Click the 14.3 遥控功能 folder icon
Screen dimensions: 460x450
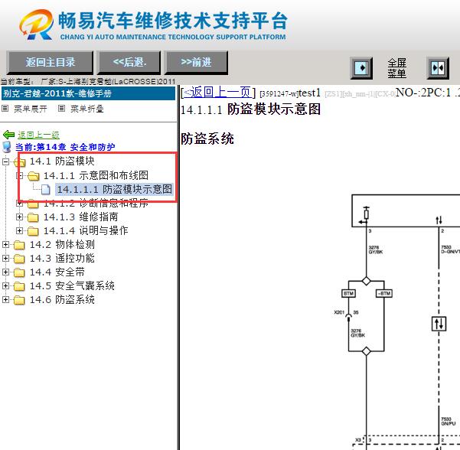19,259
